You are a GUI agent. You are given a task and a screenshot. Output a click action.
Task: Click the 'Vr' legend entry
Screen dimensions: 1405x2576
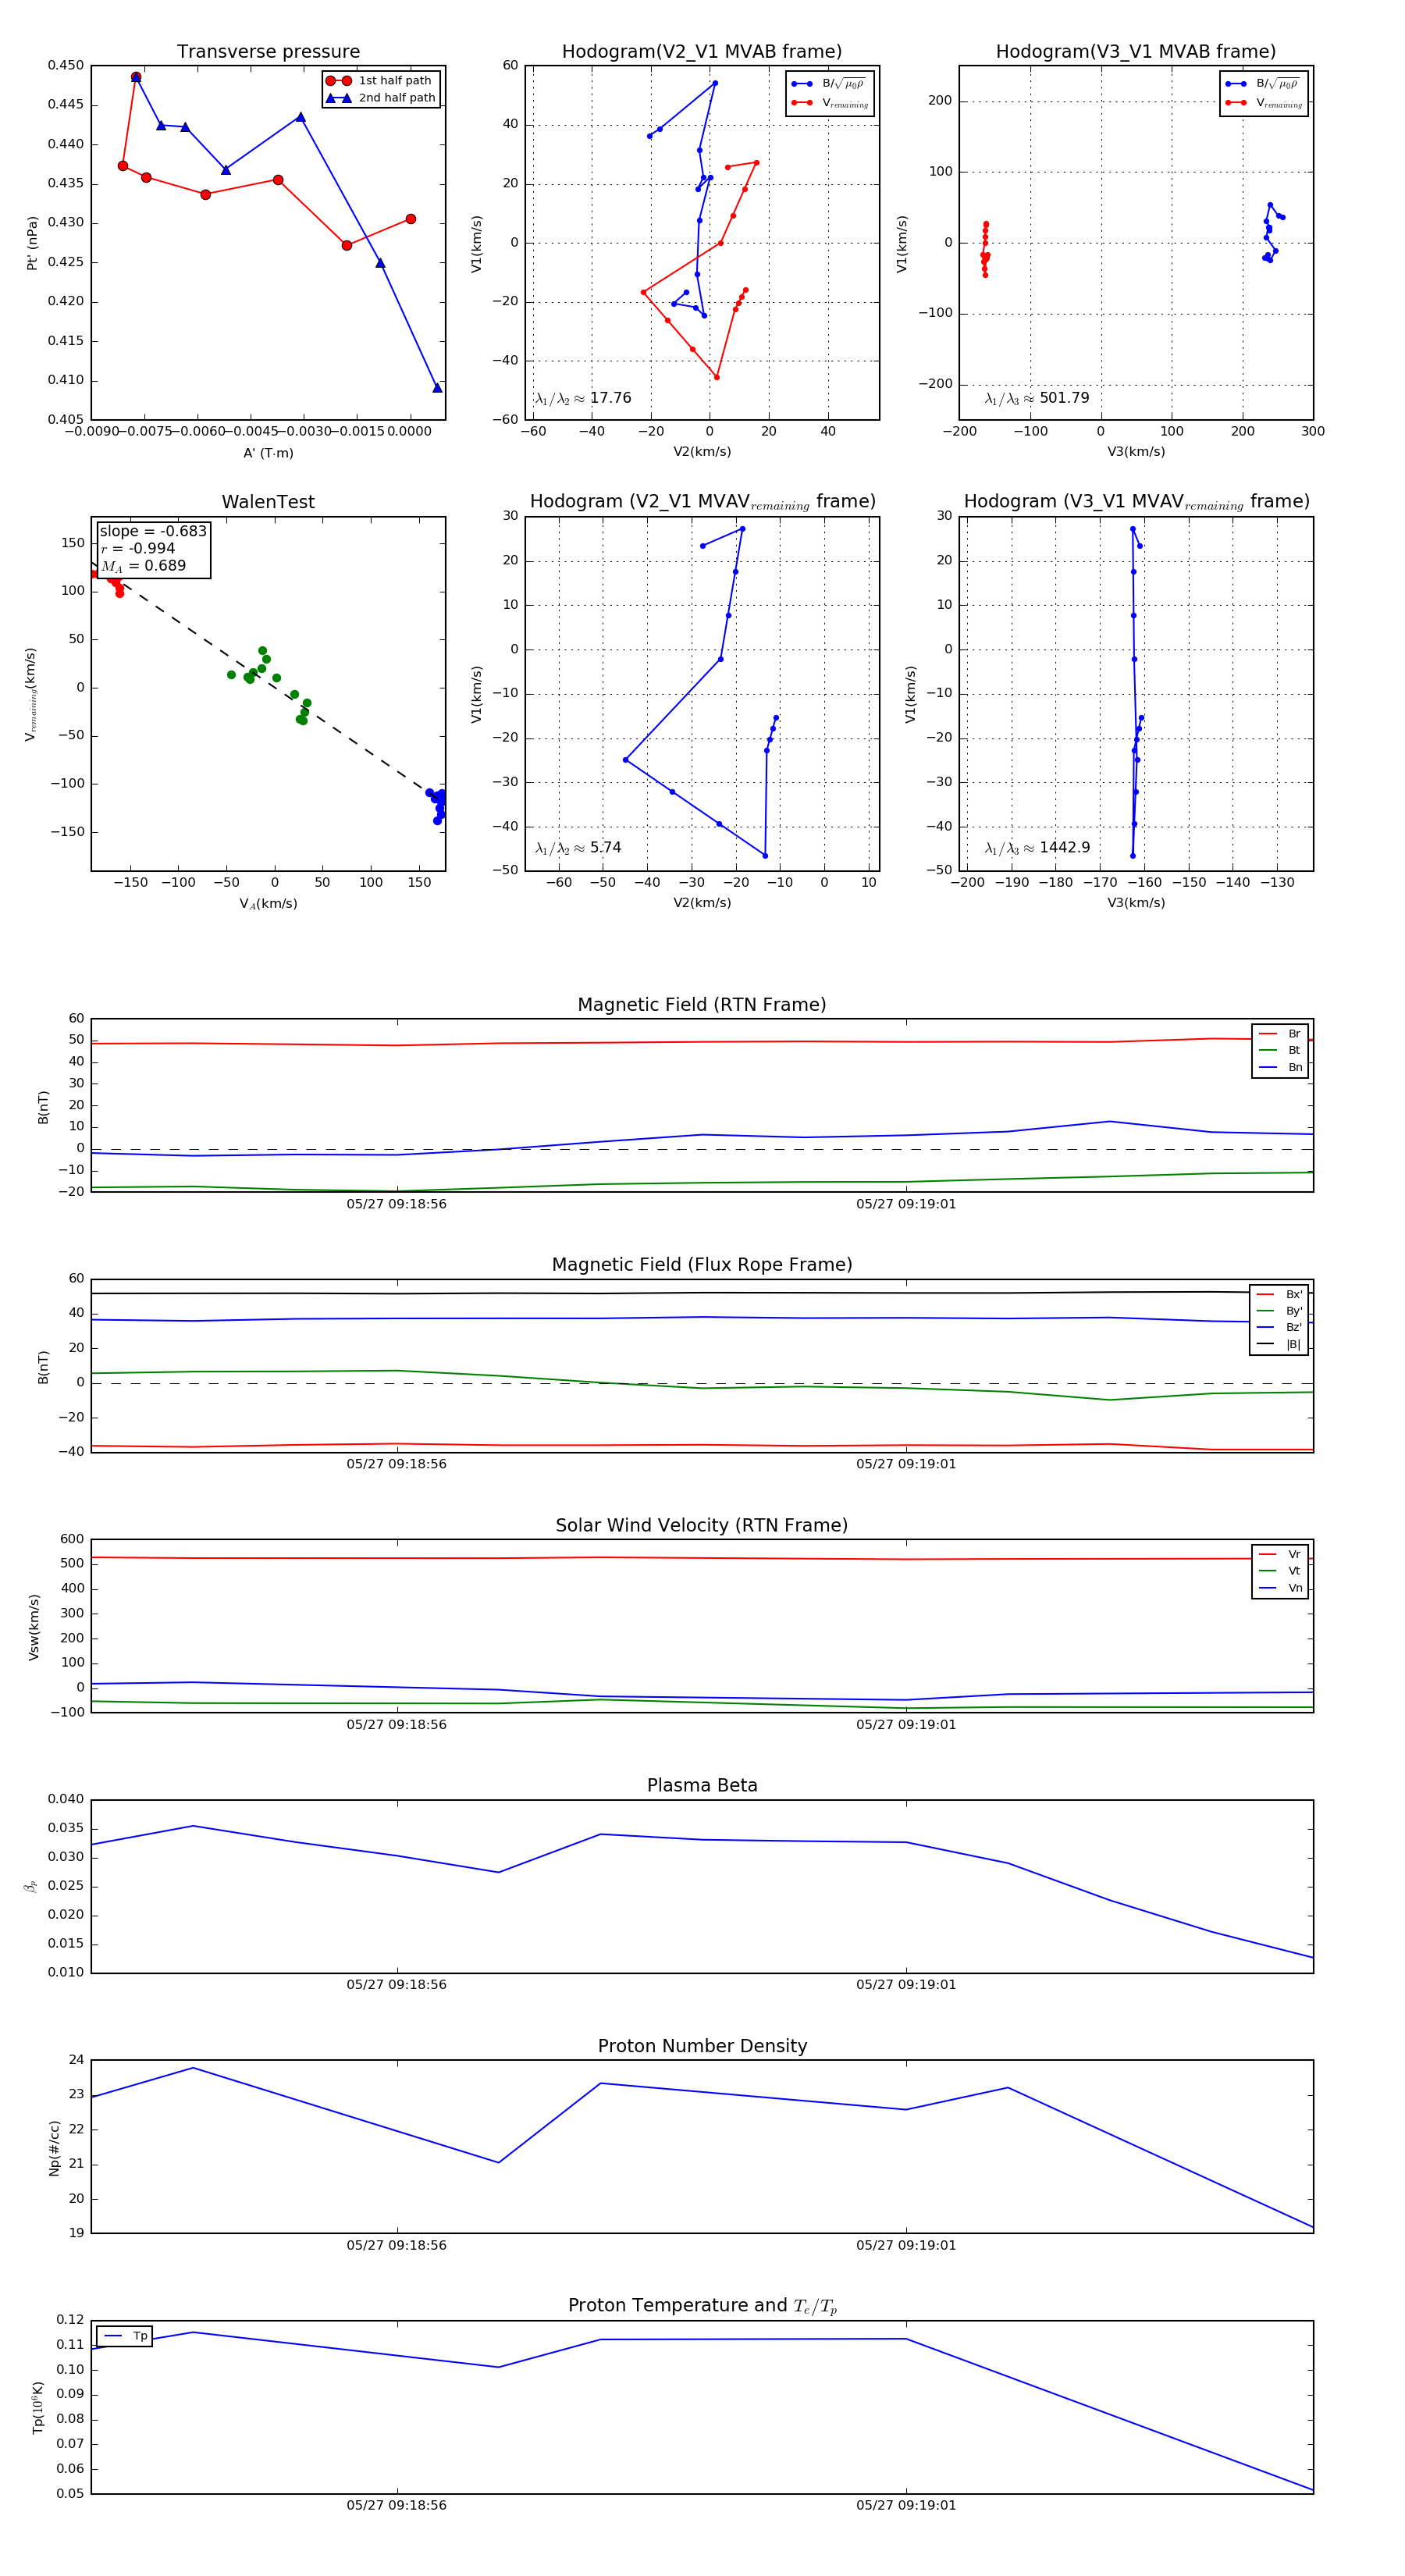point(1280,1555)
